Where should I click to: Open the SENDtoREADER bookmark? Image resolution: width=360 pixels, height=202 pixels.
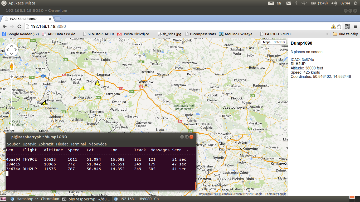pos(98,34)
